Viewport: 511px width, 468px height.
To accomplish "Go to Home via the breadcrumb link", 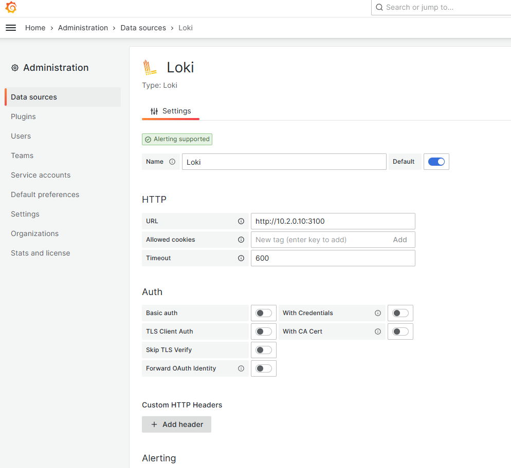I will pos(35,28).
